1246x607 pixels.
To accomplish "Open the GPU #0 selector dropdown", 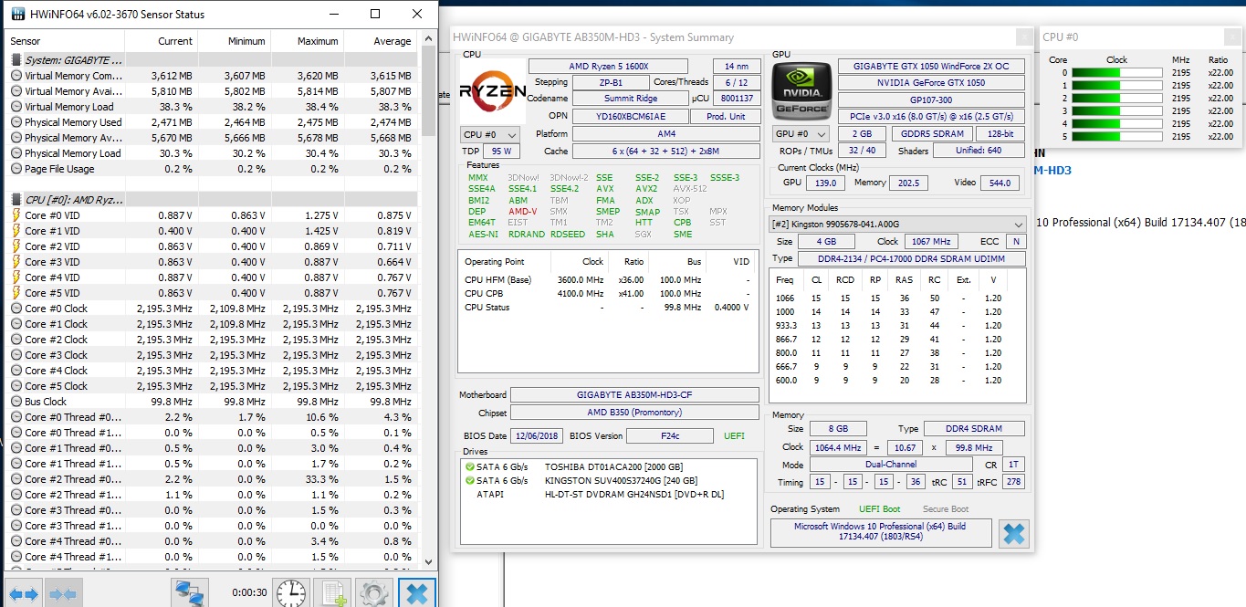I will 799,134.
